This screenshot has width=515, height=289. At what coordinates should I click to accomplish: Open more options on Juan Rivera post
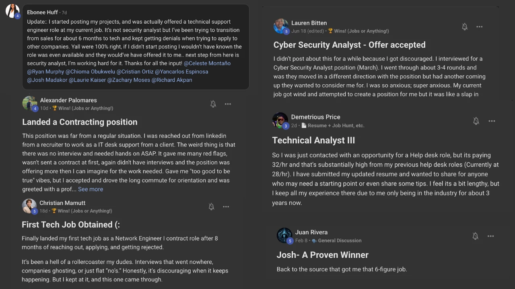490,236
